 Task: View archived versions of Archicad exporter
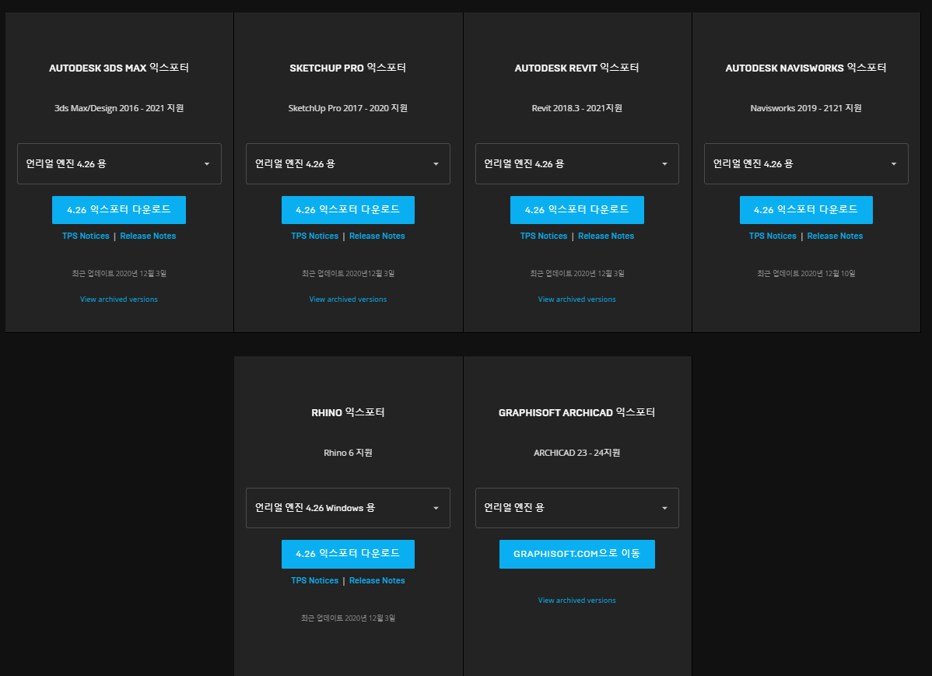tap(577, 601)
